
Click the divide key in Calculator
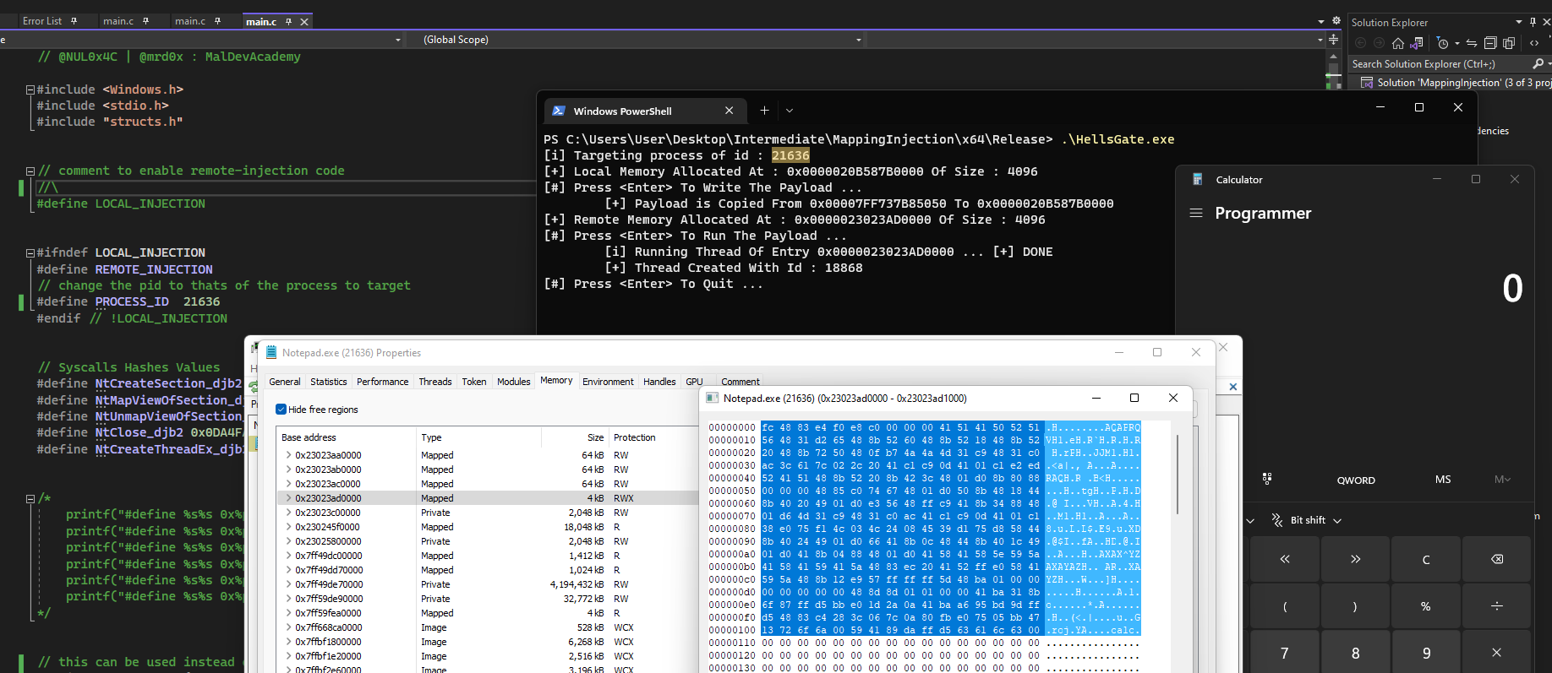point(1497,606)
